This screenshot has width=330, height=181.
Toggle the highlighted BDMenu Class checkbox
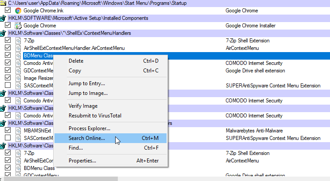(x=8, y=55)
